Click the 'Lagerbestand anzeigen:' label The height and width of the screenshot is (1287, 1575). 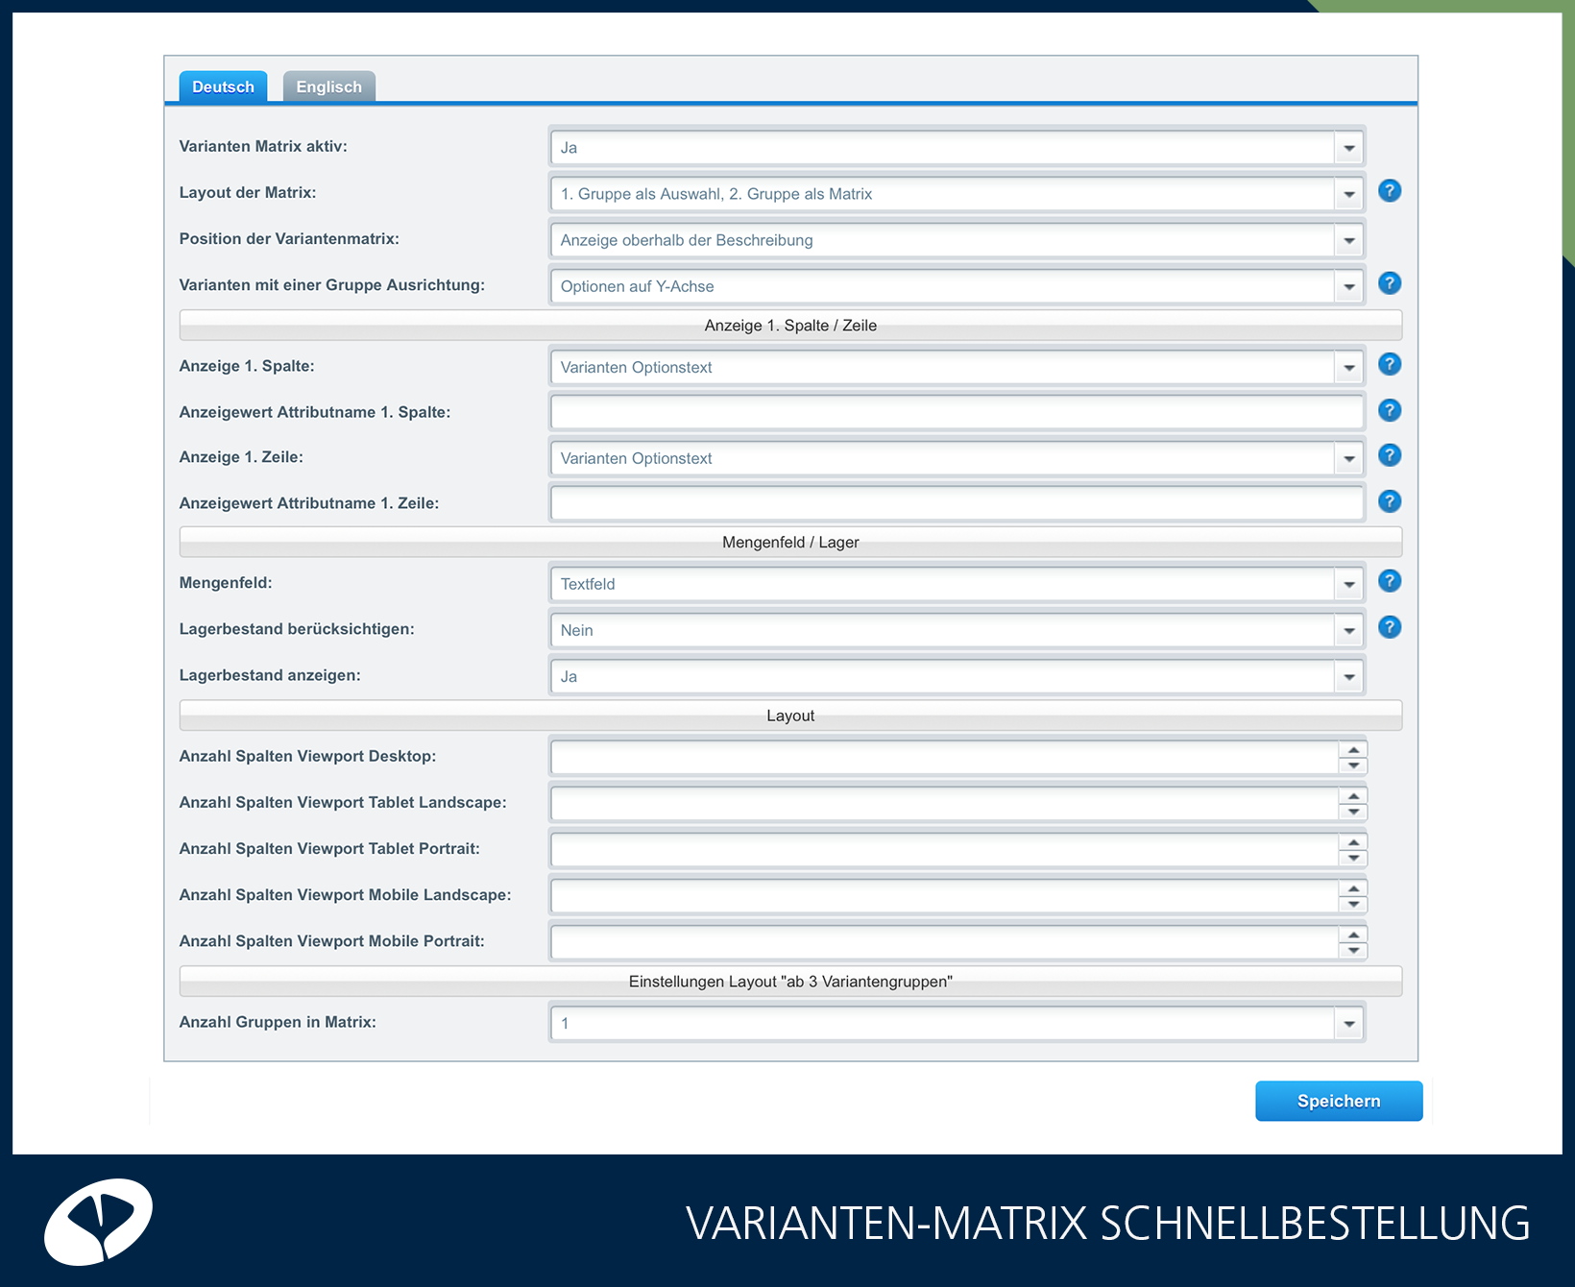[270, 675]
